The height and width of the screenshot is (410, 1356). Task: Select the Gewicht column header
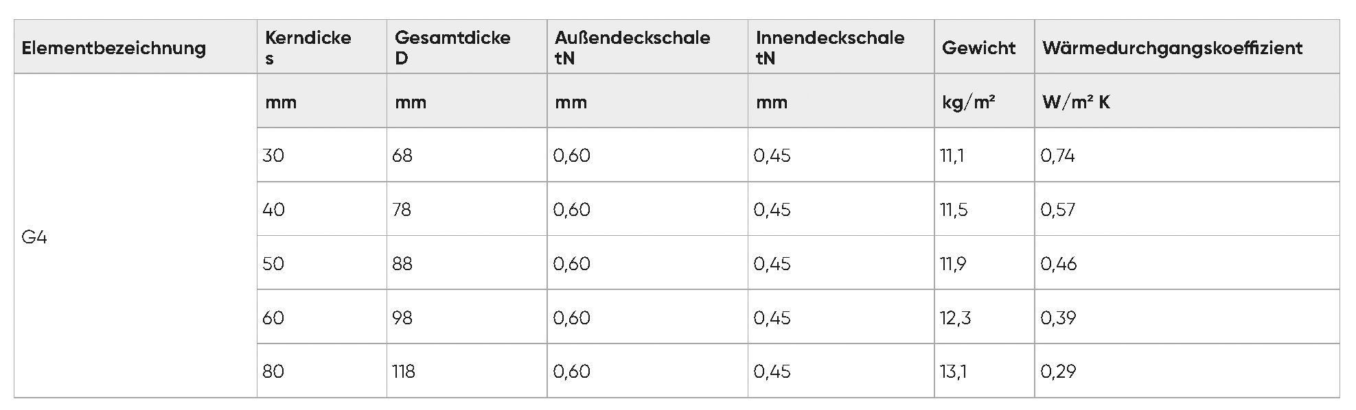click(x=978, y=48)
